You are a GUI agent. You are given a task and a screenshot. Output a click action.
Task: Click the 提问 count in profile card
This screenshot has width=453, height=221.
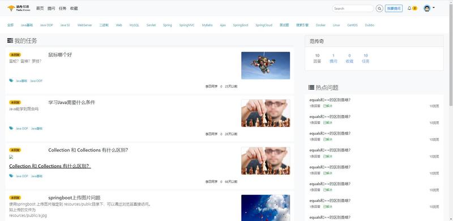pos(333,58)
